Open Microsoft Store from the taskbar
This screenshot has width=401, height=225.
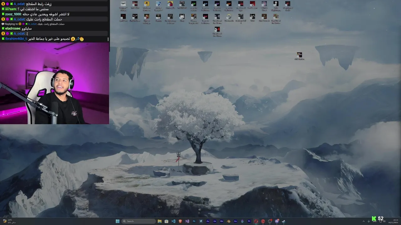[166, 221]
